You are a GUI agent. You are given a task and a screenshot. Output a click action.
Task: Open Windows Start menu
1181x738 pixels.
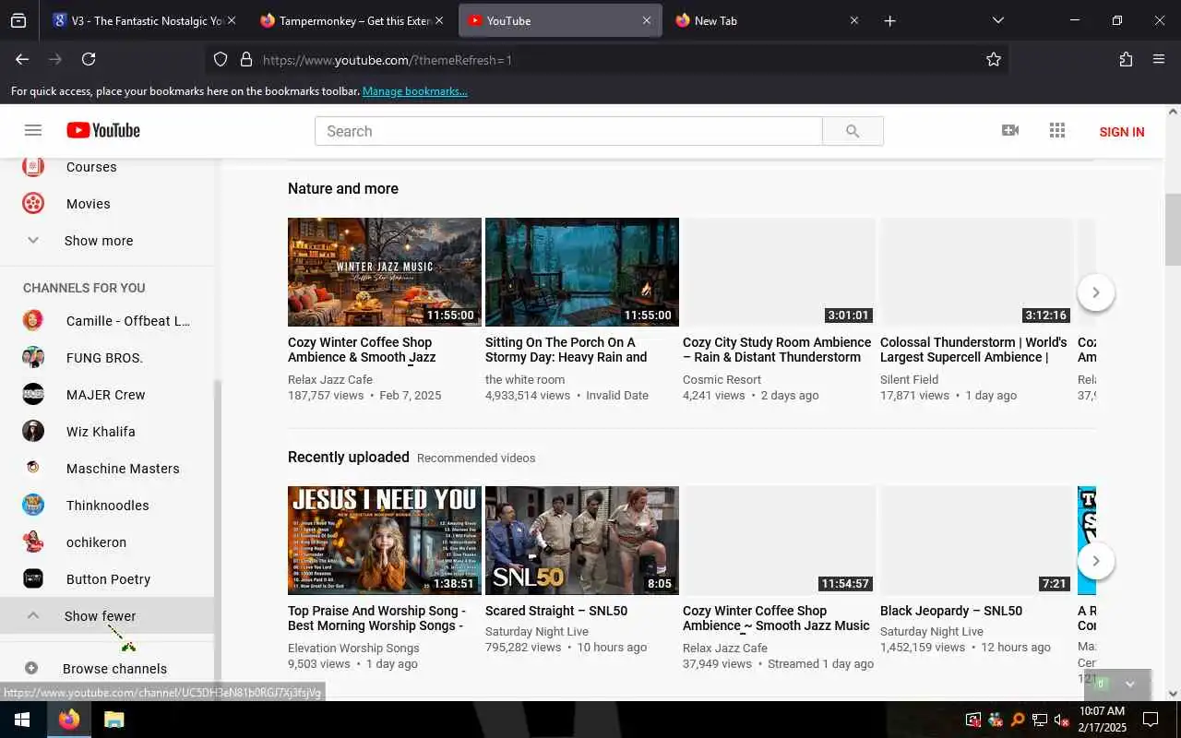coord(22,720)
